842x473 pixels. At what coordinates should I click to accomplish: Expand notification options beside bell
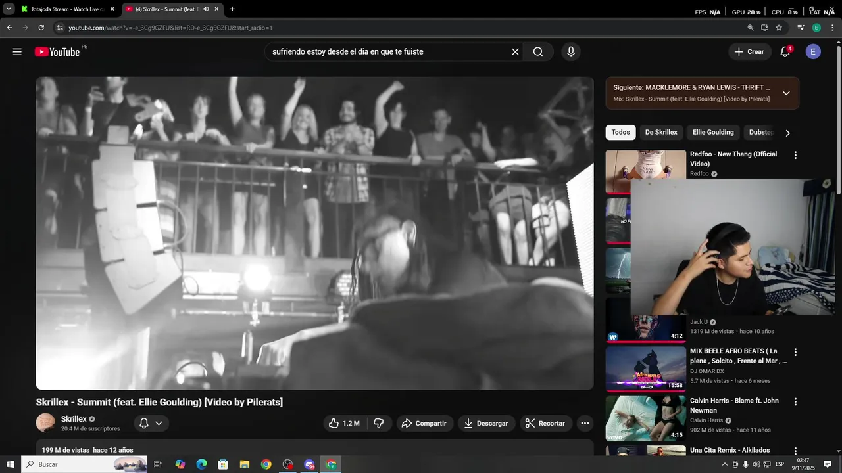point(159,423)
